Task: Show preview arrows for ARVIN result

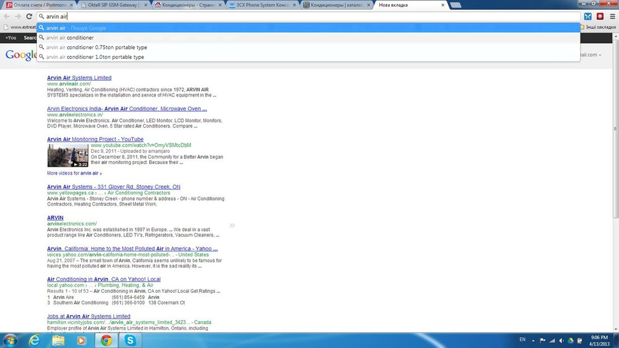Action: (232, 225)
